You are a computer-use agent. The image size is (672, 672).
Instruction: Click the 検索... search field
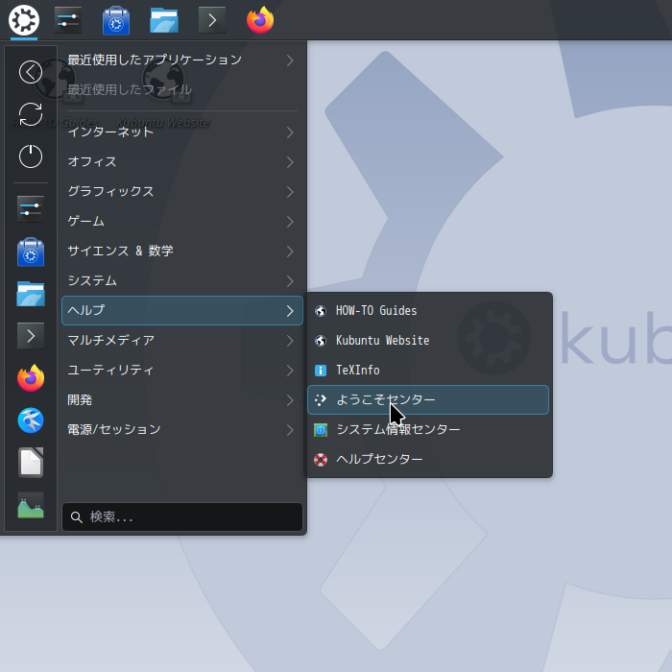pos(182,517)
